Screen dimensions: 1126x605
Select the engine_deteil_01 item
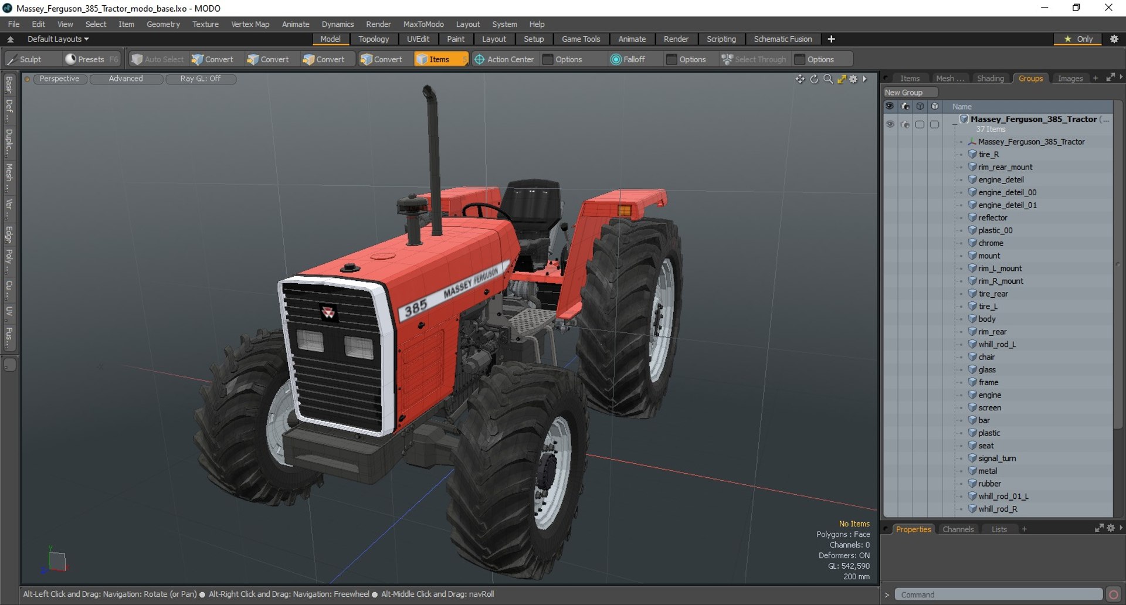click(x=1007, y=205)
